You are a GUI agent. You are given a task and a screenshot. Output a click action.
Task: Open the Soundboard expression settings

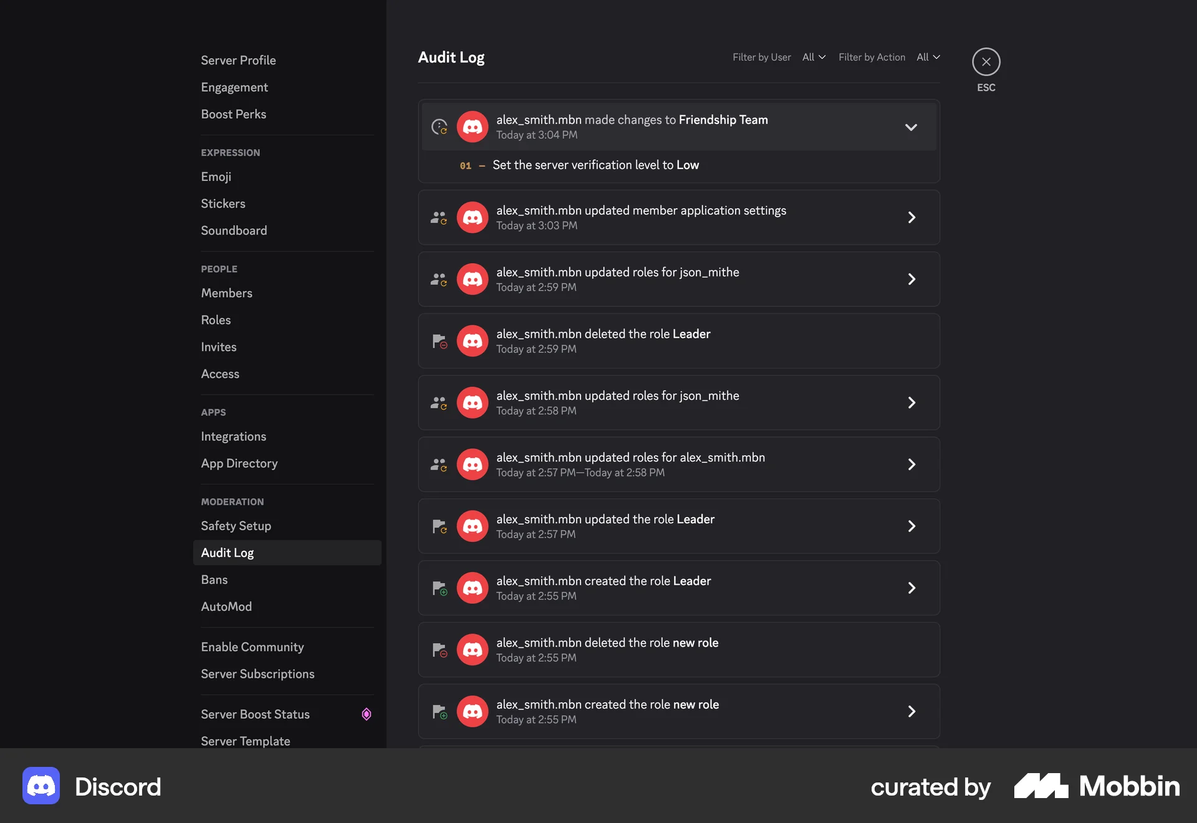coord(234,230)
